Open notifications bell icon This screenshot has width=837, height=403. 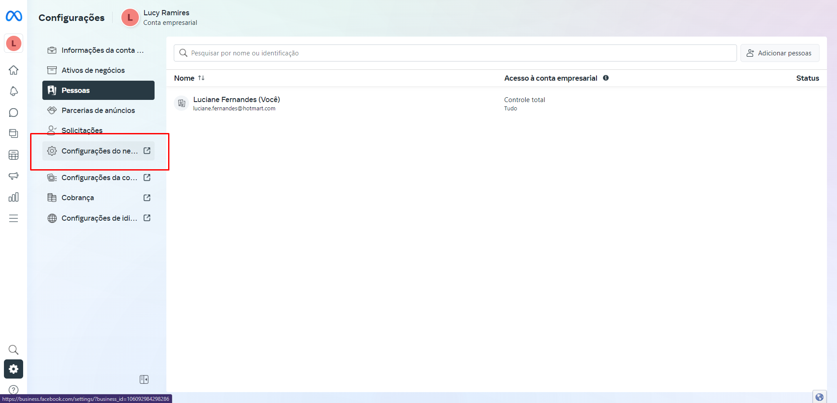14,91
